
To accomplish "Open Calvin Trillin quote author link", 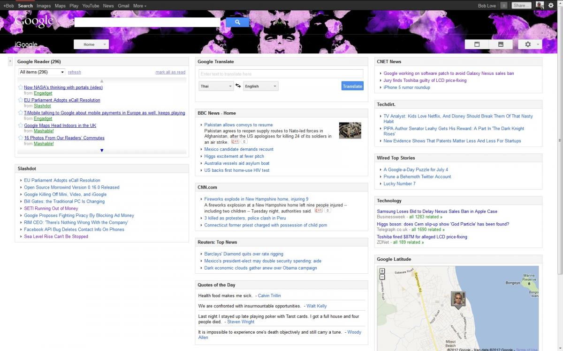I will click(269, 296).
